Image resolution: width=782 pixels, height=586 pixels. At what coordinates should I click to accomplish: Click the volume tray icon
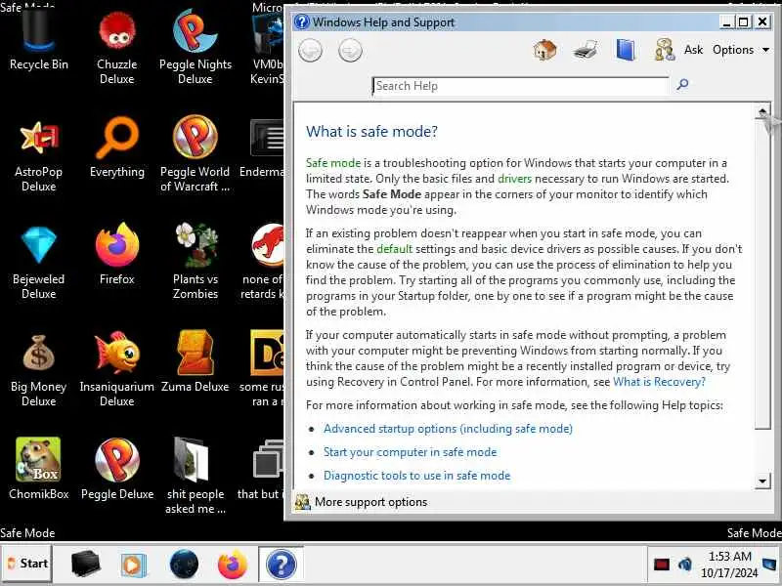tap(685, 565)
